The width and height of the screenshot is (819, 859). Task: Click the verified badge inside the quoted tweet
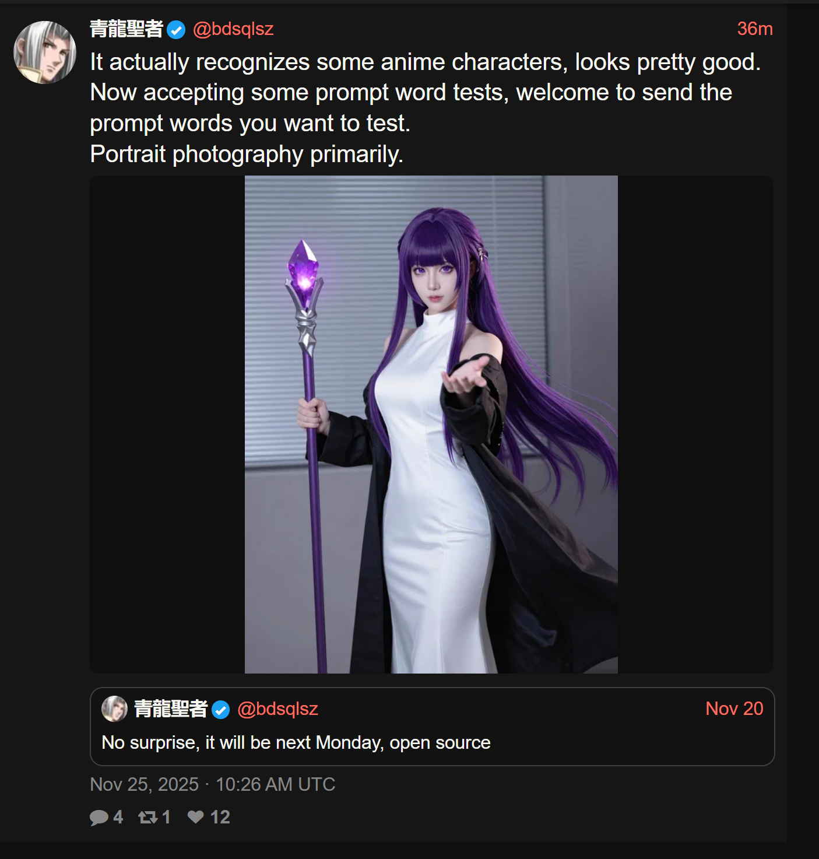tap(220, 710)
